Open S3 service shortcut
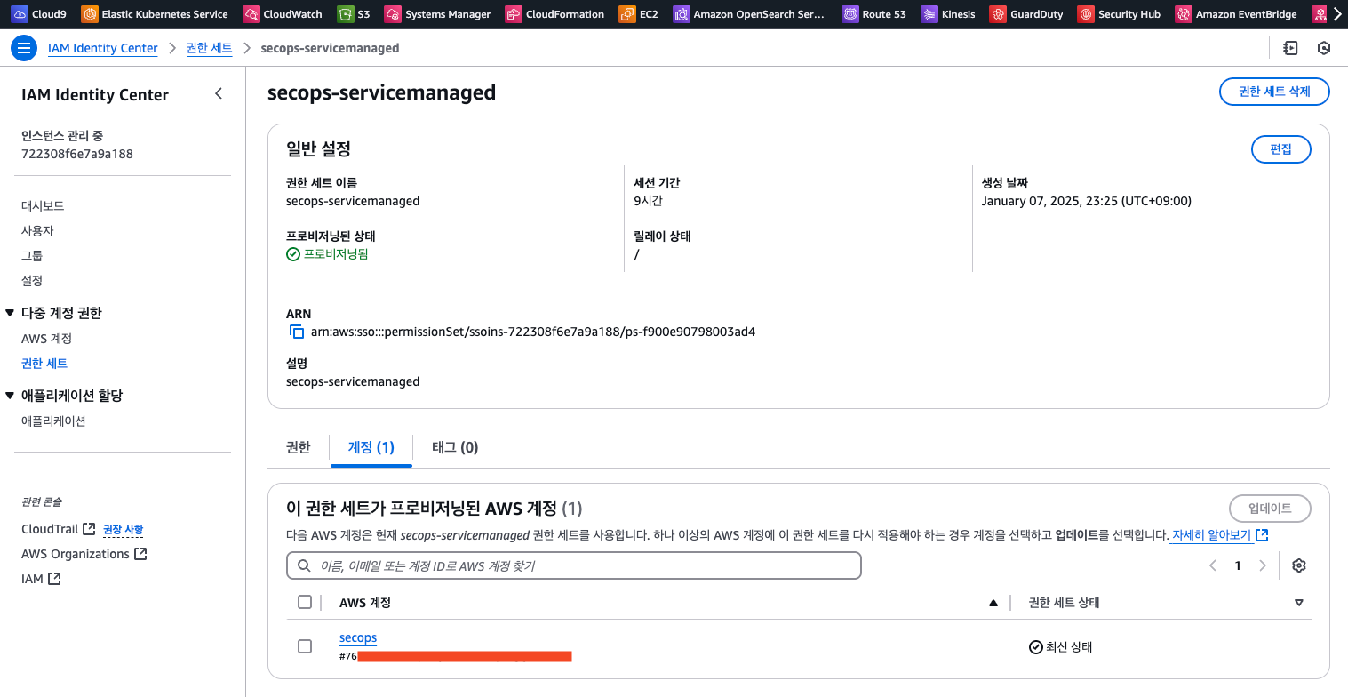The width and height of the screenshot is (1348, 697). tap(355, 14)
